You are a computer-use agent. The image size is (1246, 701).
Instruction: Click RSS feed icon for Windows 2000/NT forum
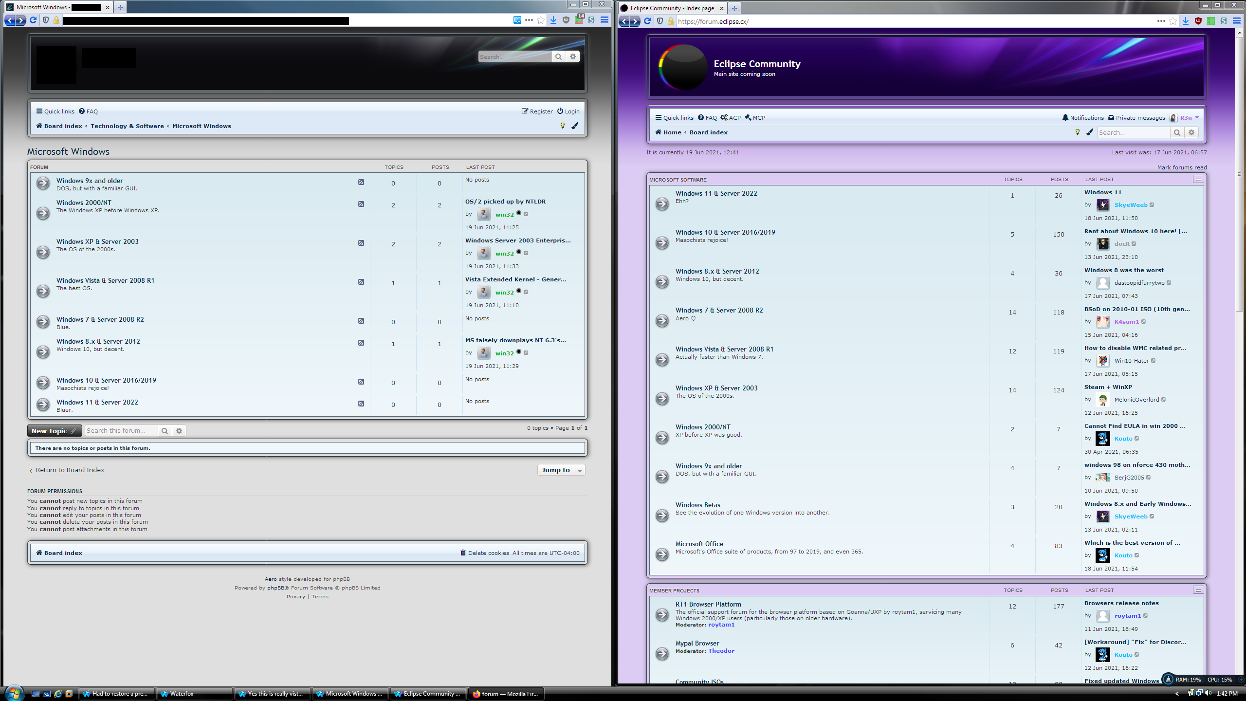pos(361,204)
